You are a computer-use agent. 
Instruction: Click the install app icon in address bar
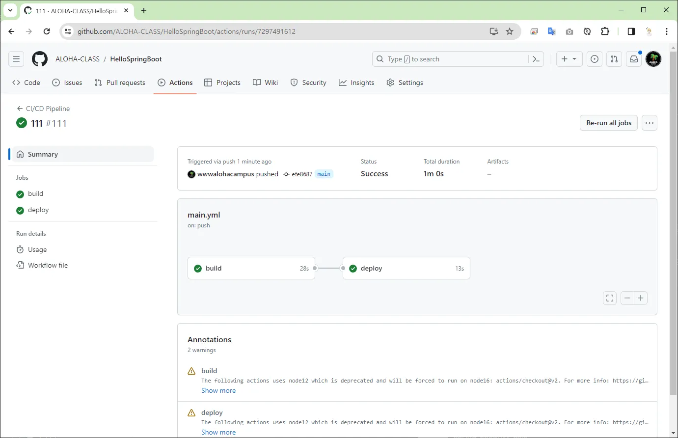coord(494,31)
